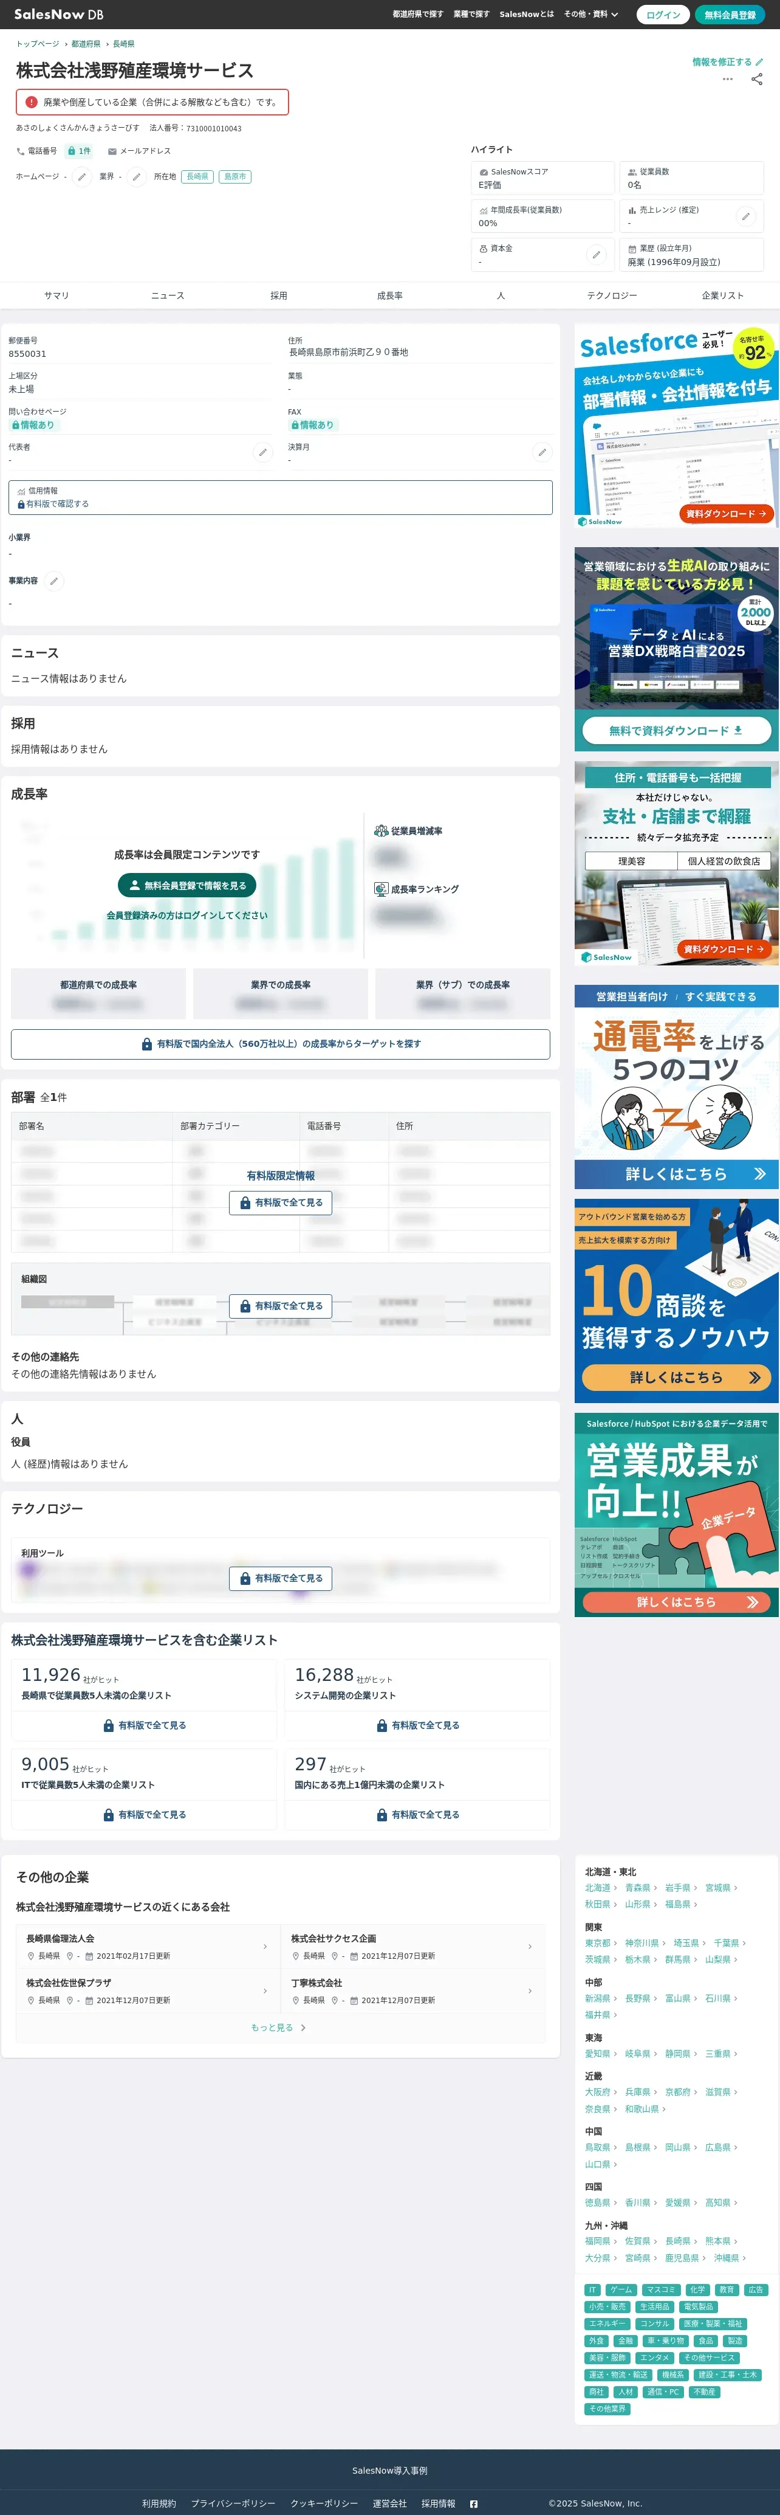This screenshot has height=2515, width=780.
Task: Click the 島原市 location tag
Action: tap(235, 177)
